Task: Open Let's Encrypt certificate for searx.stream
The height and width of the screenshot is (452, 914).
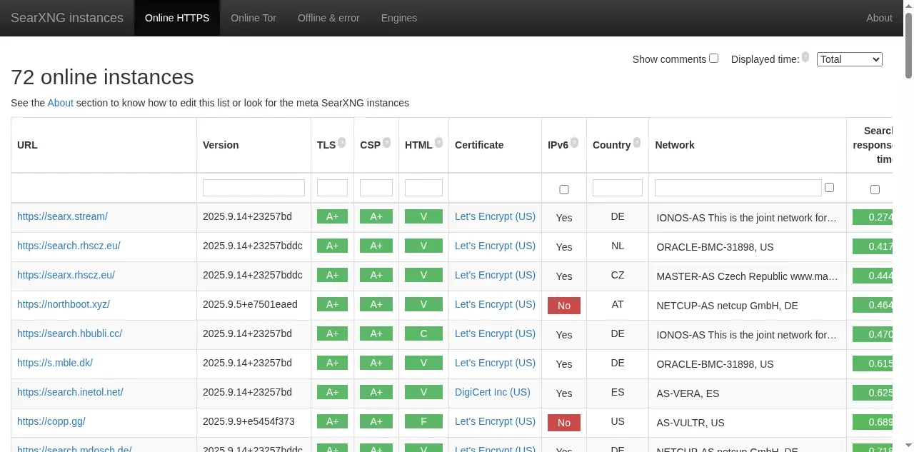Action: [495, 216]
